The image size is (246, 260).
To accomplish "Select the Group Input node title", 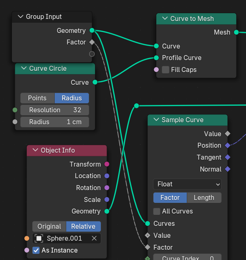I will (44, 17).
